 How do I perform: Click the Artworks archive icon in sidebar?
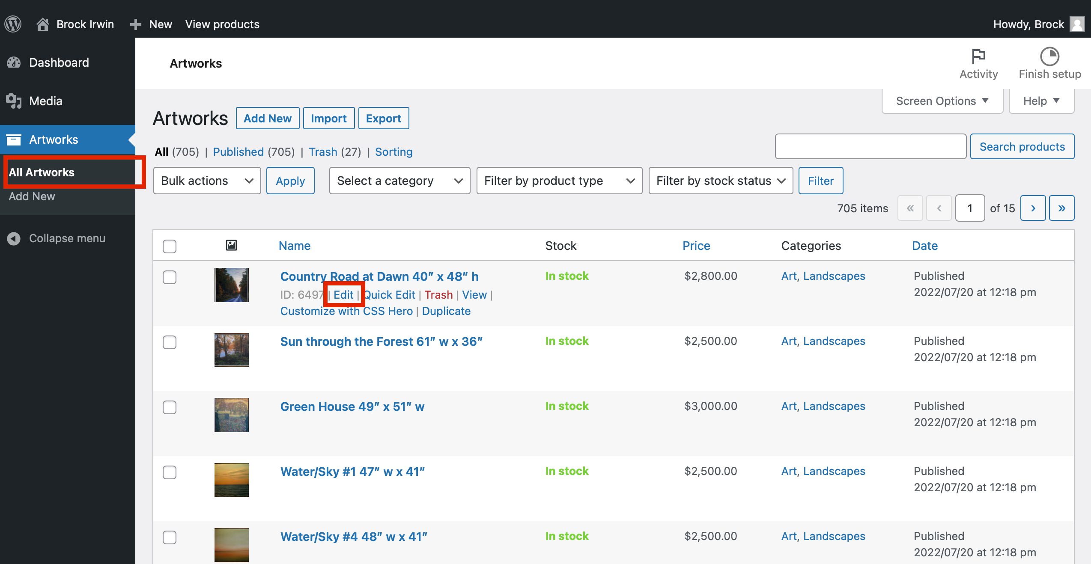(14, 140)
